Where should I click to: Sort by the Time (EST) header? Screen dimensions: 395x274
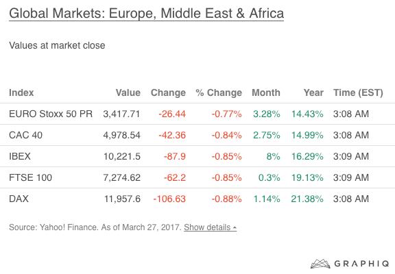pos(358,92)
